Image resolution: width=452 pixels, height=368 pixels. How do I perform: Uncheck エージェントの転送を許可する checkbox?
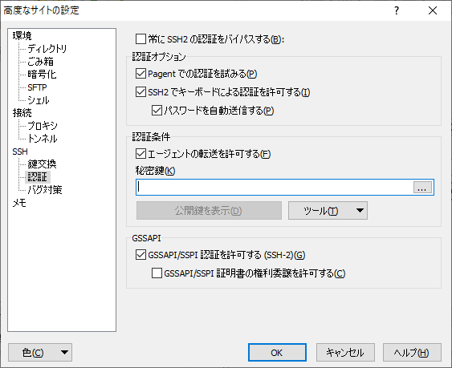coord(140,154)
